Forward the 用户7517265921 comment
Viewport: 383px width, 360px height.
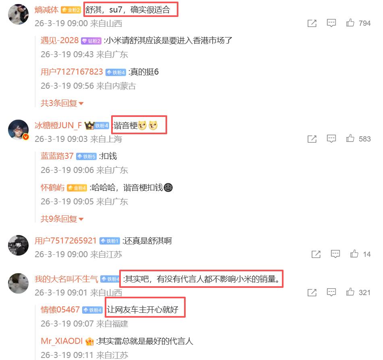coord(316,254)
